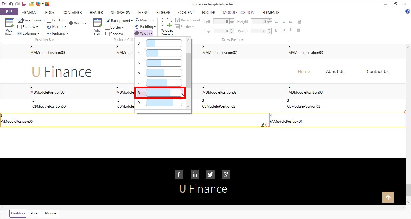
Task: Delete FAModulePosition00 using red X icon
Action: (x=267, y=125)
